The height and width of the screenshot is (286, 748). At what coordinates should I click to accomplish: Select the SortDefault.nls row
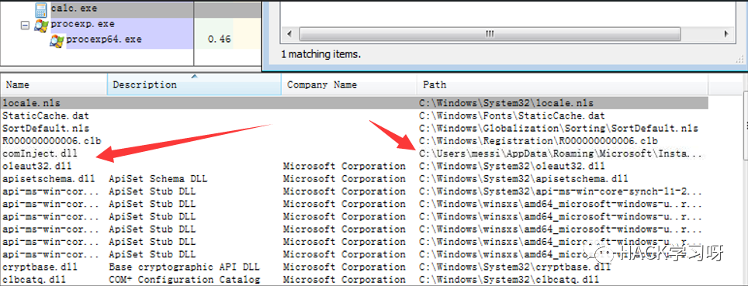(x=354, y=128)
